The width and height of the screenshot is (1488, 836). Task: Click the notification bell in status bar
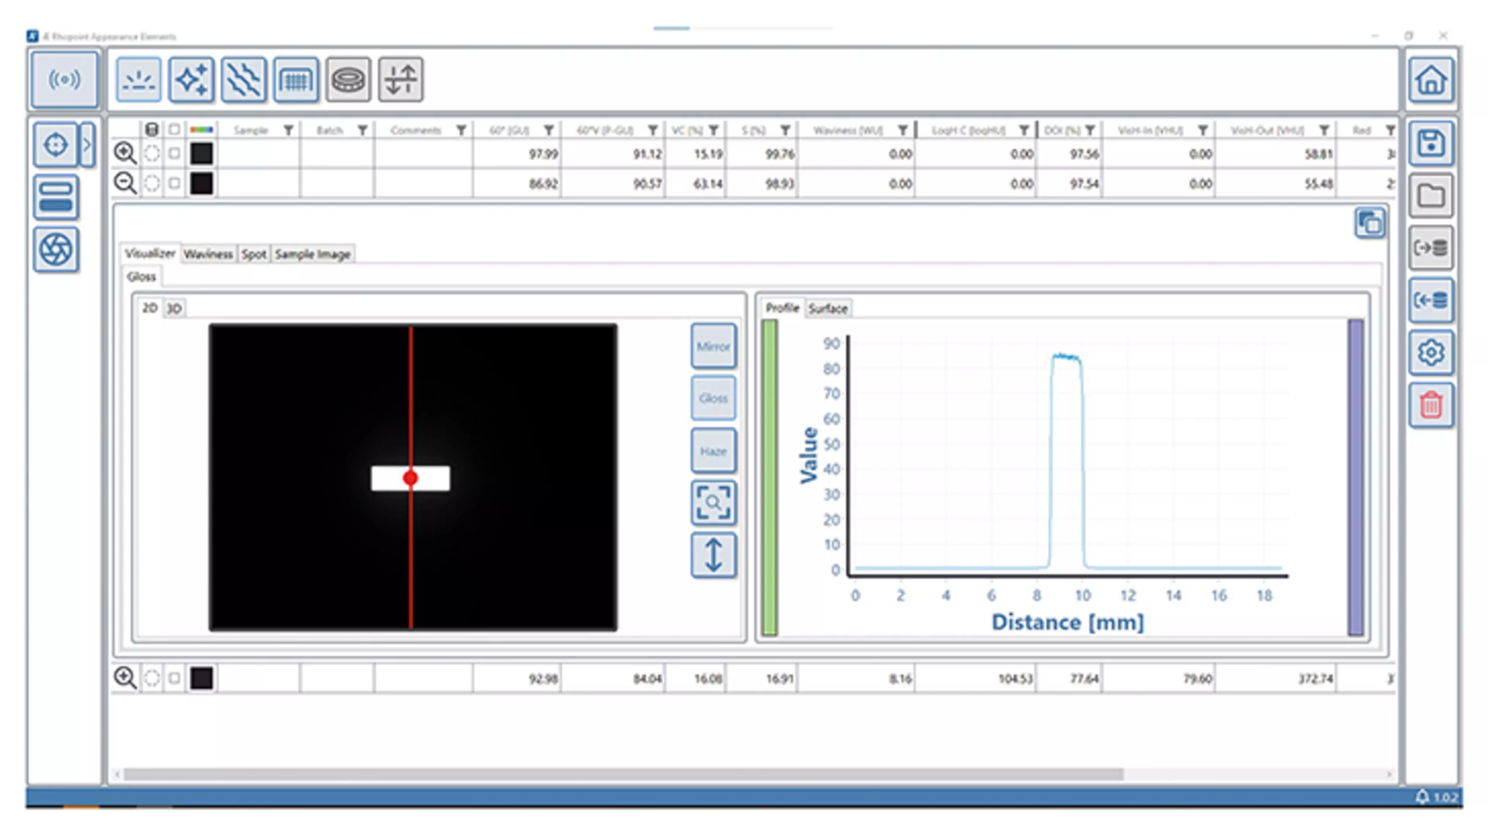pyautogui.click(x=1422, y=797)
